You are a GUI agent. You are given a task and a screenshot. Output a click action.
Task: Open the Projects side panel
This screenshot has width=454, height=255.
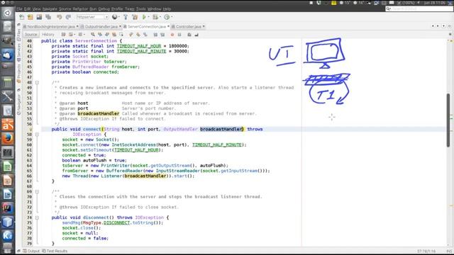point(19,74)
